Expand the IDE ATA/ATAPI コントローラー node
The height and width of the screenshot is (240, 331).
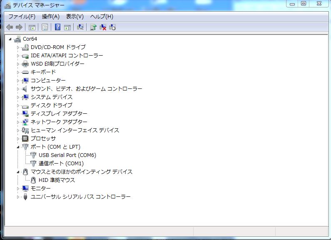(x=18, y=56)
